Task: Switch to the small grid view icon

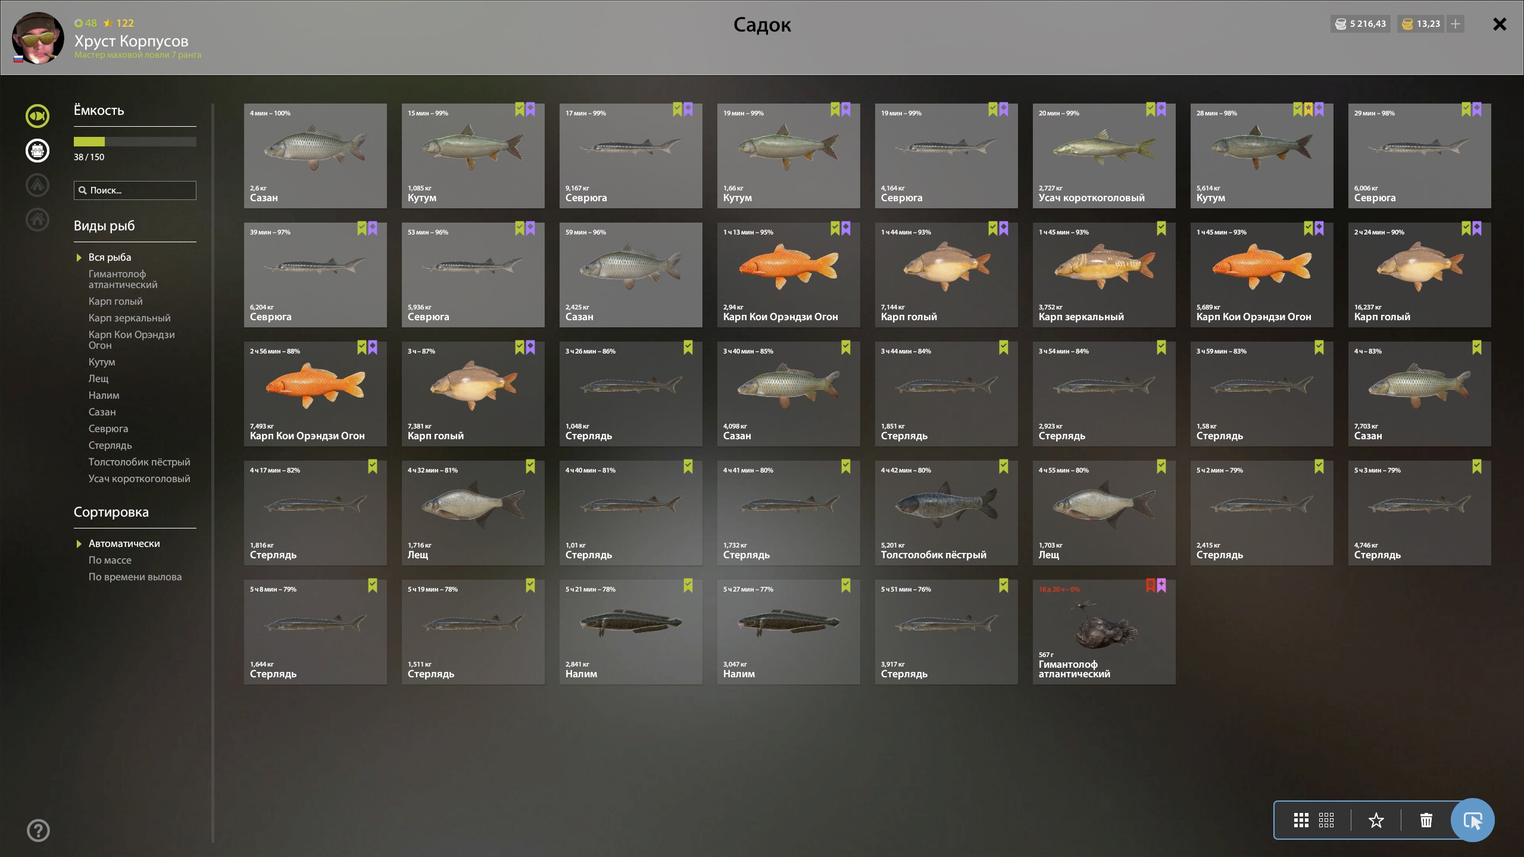Action: [1326, 820]
